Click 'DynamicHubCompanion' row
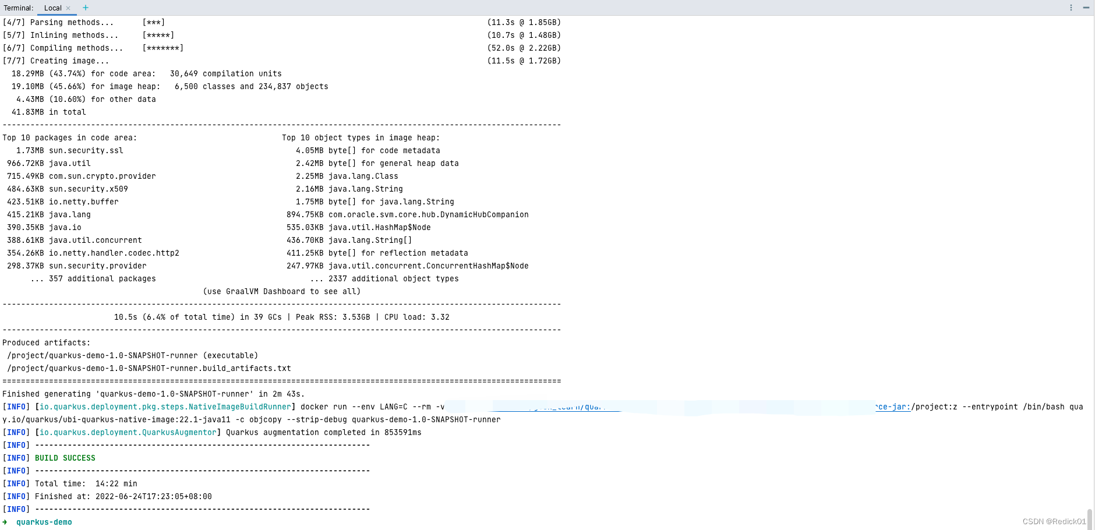Image resolution: width=1095 pixels, height=530 pixels. (x=408, y=214)
